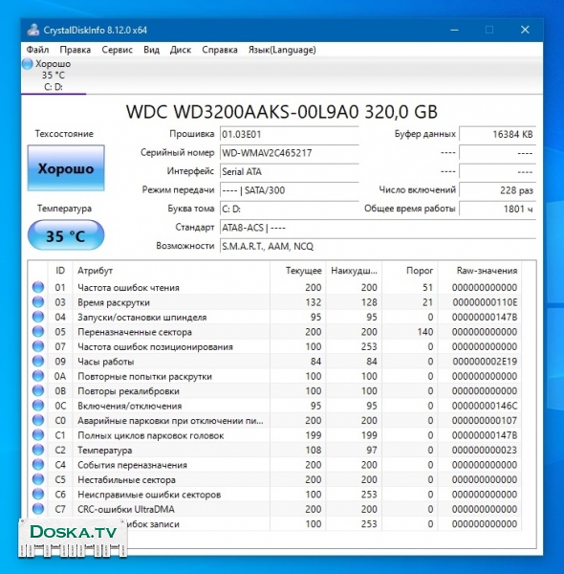This screenshot has height=574, width=564.
Task: Click status orb for row 0C Включения/отключения
Action: 38,406
